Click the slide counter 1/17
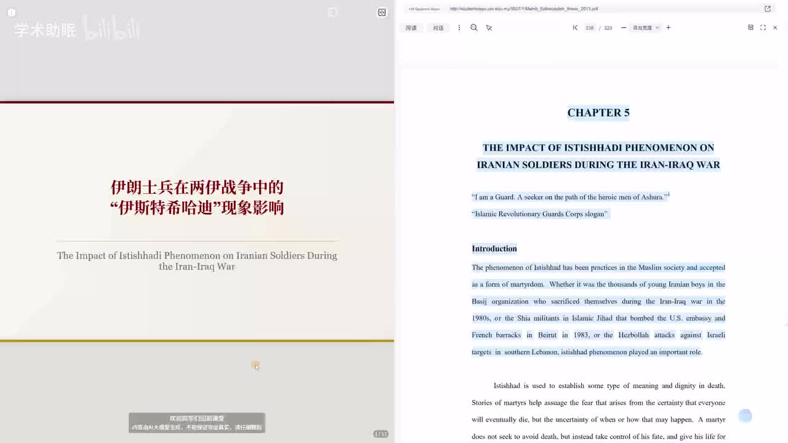Viewport: 788px width, 443px height. [381, 434]
